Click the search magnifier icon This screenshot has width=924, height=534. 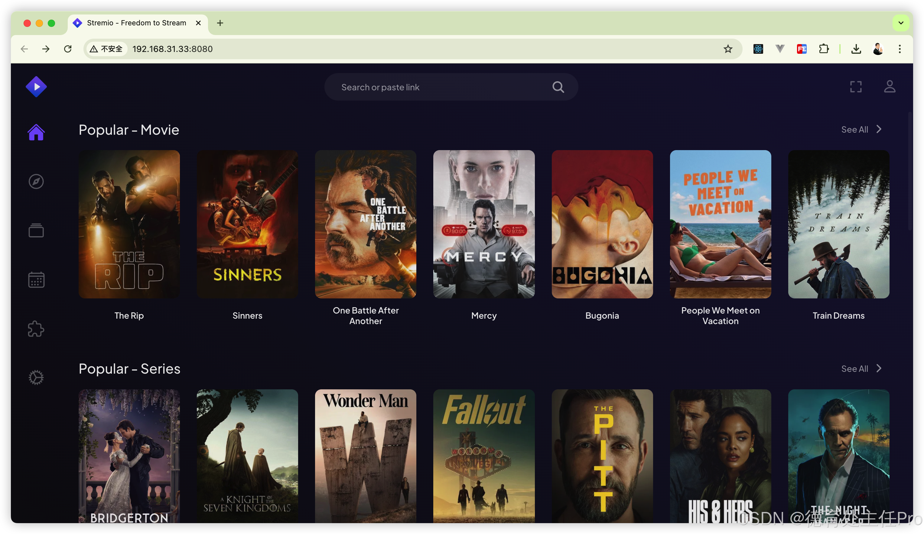coord(558,87)
